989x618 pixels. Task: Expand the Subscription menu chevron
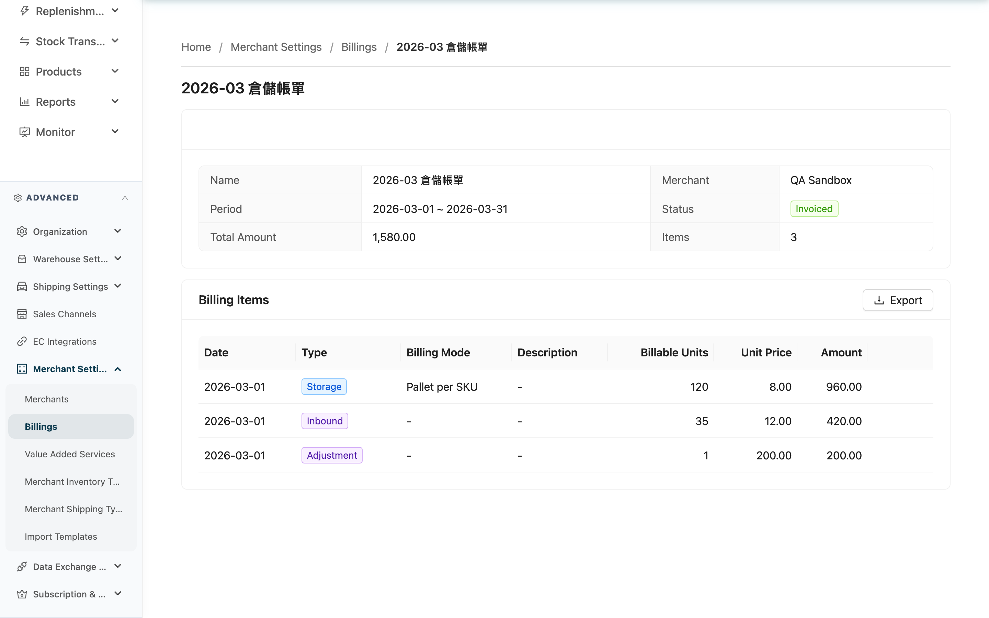click(x=118, y=594)
